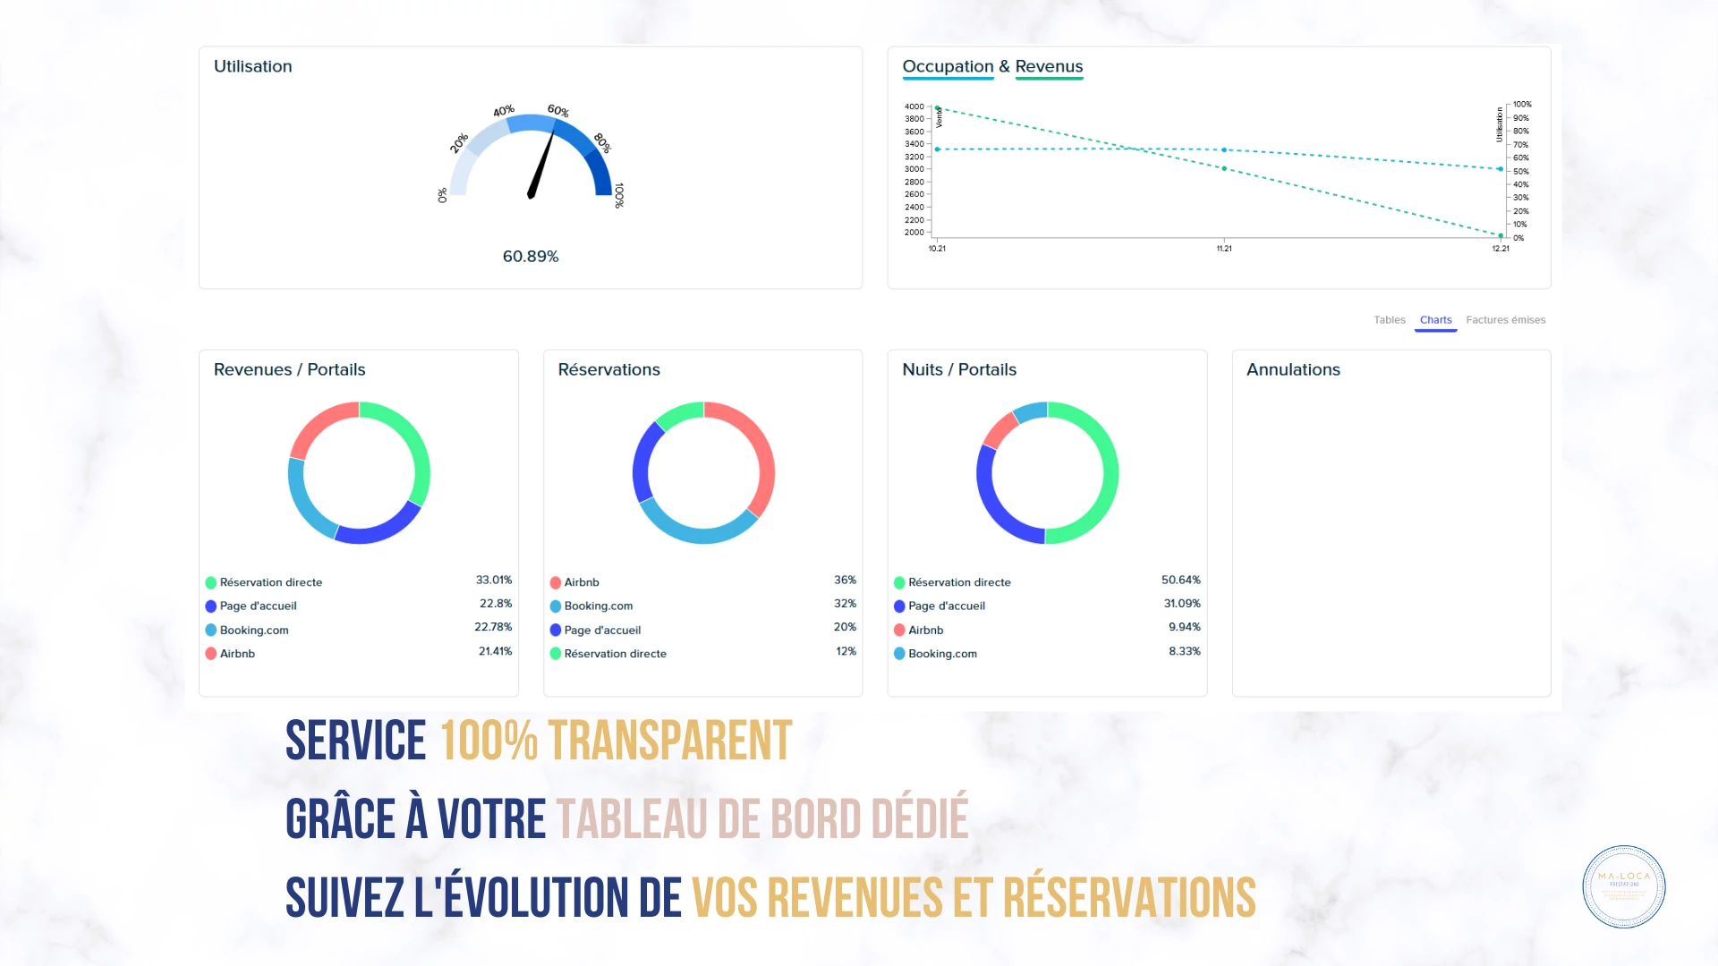The height and width of the screenshot is (966, 1718).
Task: Click the MA LOCA round logo
Action: (1623, 886)
